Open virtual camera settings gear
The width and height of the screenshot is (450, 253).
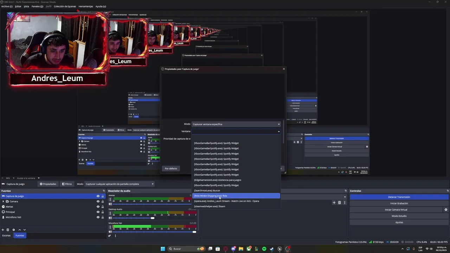point(446,210)
